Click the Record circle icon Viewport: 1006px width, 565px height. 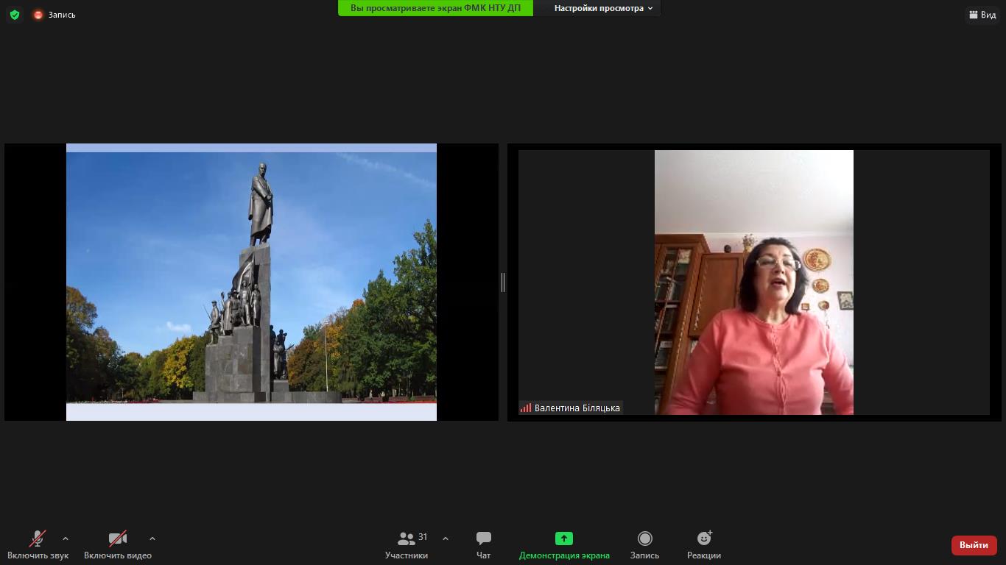pyautogui.click(x=644, y=539)
